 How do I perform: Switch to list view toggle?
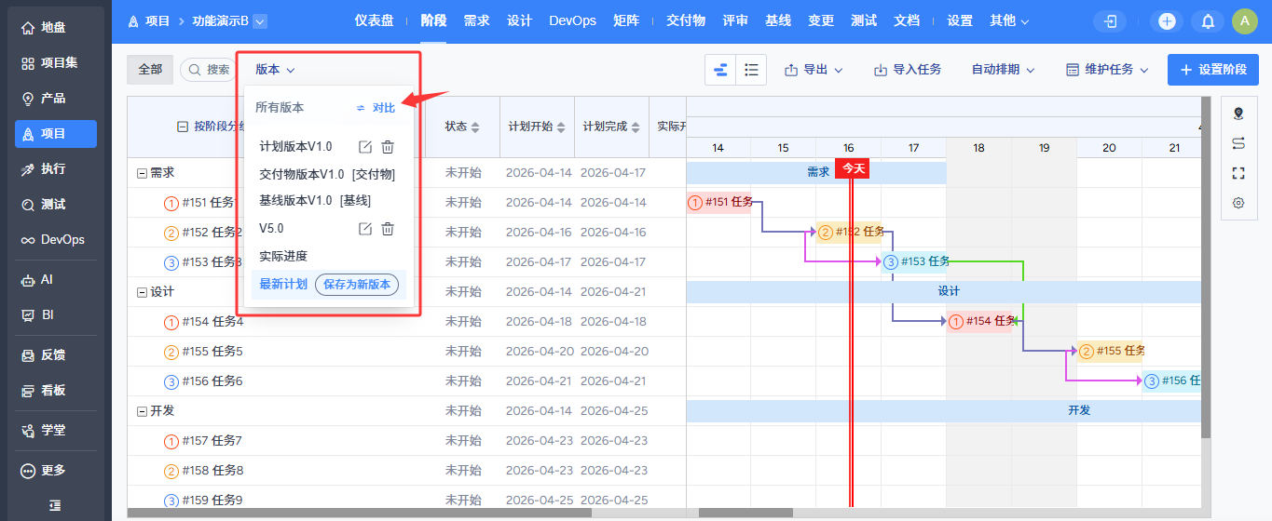[751, 70]
